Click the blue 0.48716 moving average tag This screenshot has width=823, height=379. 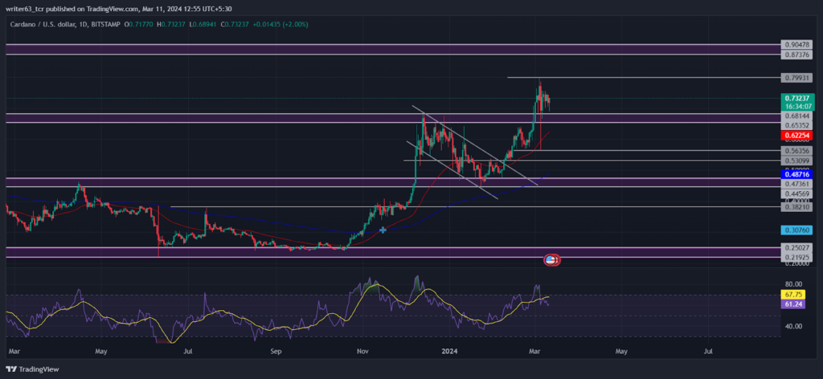[x=796, y=174]
